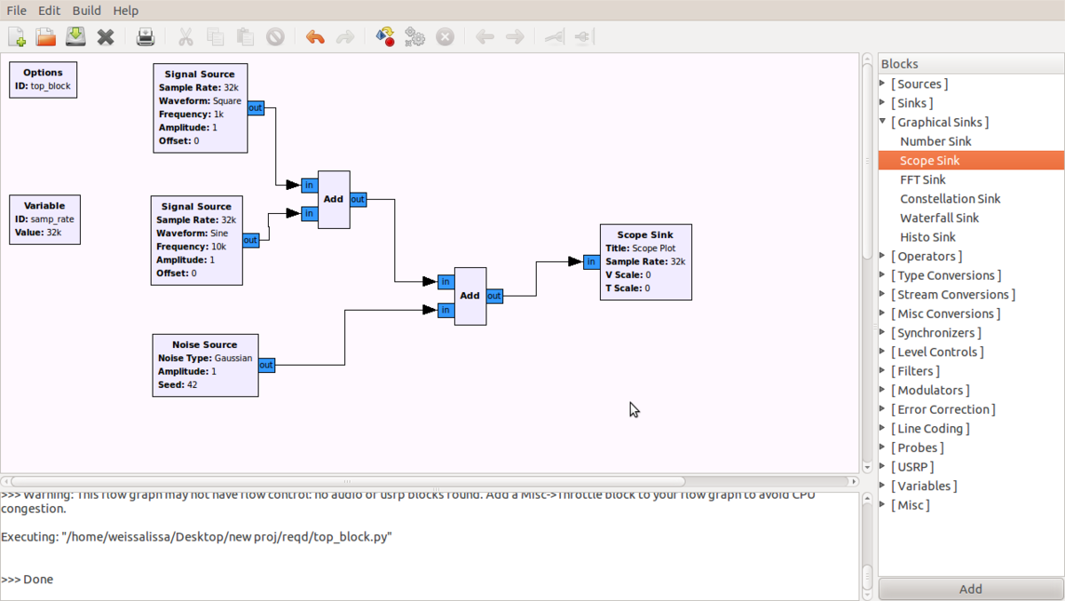Expand the Modulators category
Screen dimensions: 1065x601
883,390
